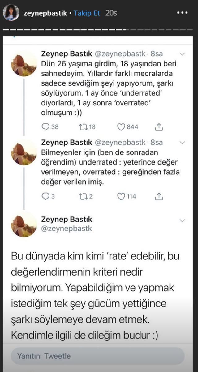Tap the share icon on the first tweet
The height and width of the screenshot is (372, 198).
pyautogui.click(x=159, y=127)
